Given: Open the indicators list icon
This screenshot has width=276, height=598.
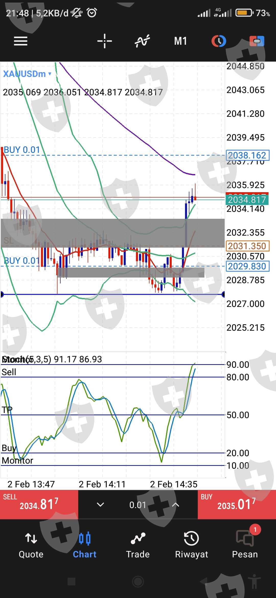Looking at the screenshot, I should pyautogui.click(x=142, y=41).
